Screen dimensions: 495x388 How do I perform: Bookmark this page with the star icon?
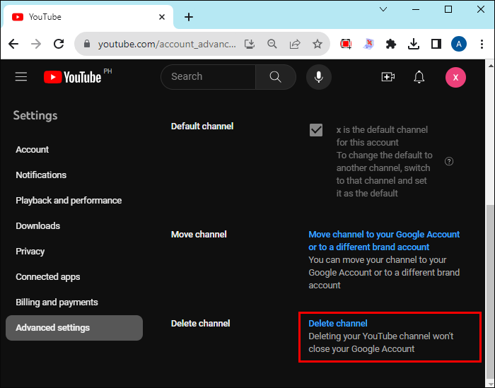[318, 44]
